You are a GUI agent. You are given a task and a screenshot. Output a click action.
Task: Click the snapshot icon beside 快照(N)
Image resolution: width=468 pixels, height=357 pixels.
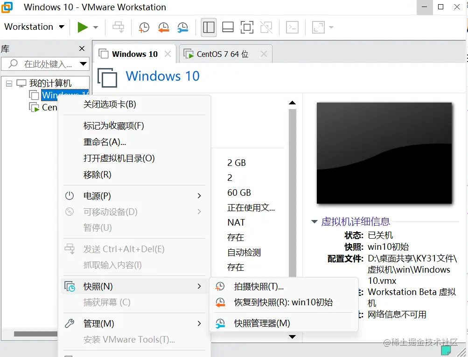click(x=70, y=286)
